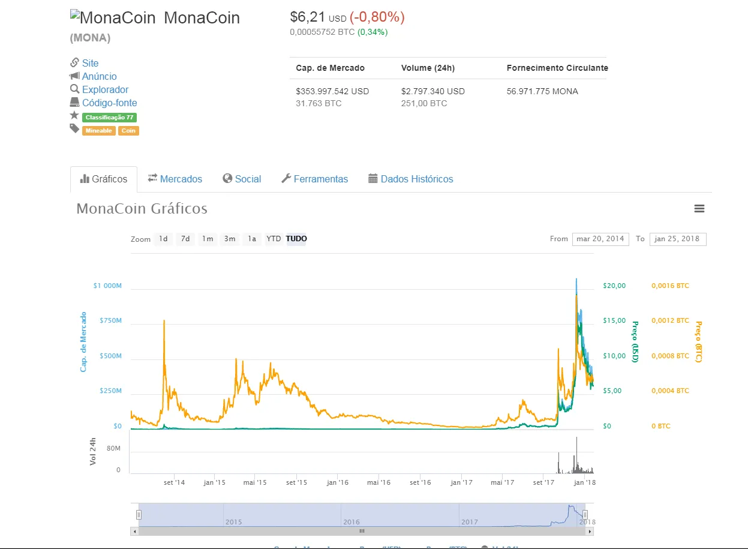Switch to the Ferramentas tab
748x549 pixels.
315,179
